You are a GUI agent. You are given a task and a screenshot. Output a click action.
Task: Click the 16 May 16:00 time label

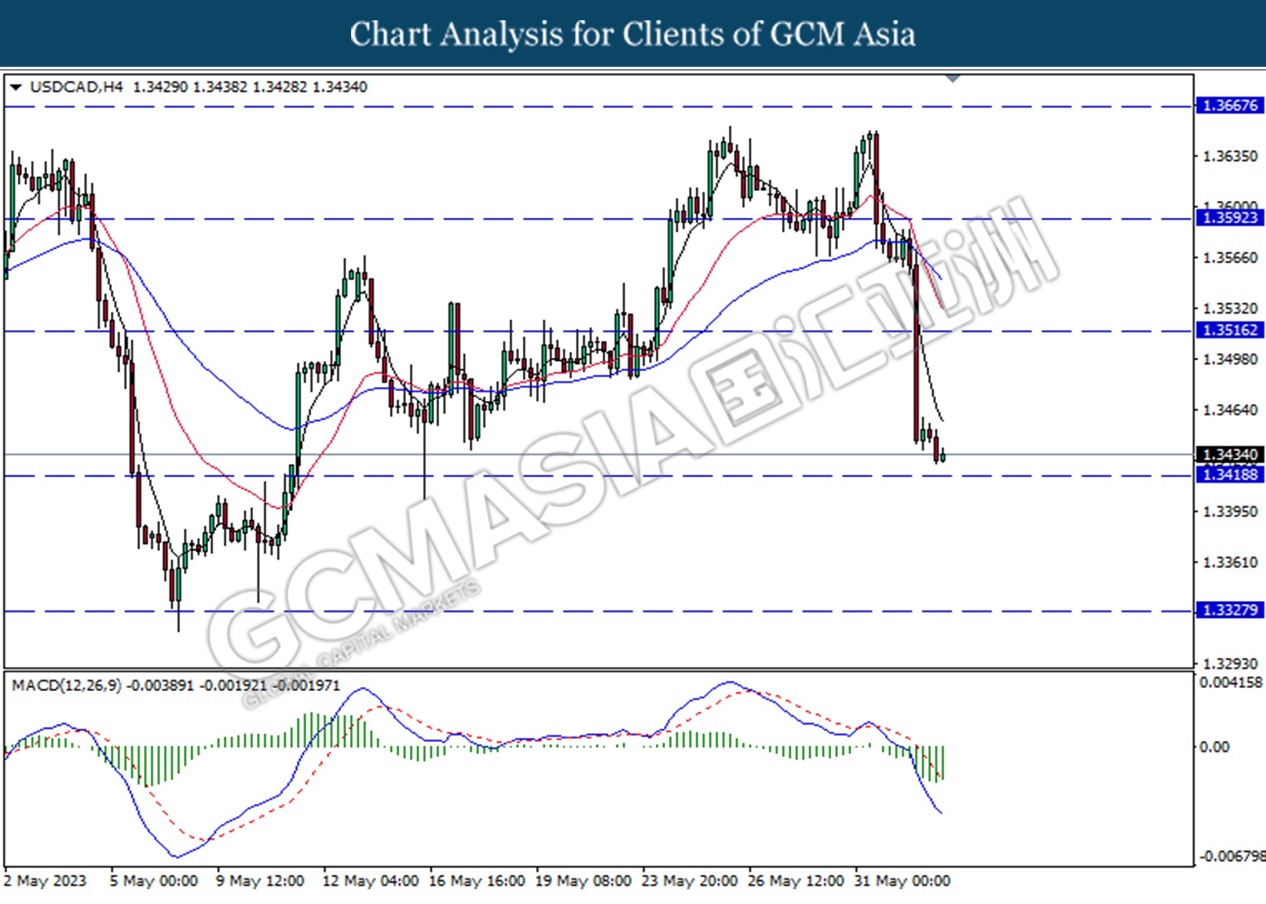(x=477, y=881)
